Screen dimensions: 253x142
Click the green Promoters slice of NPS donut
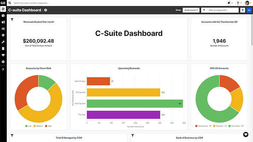pyautogui.click(x=203, y=106)
